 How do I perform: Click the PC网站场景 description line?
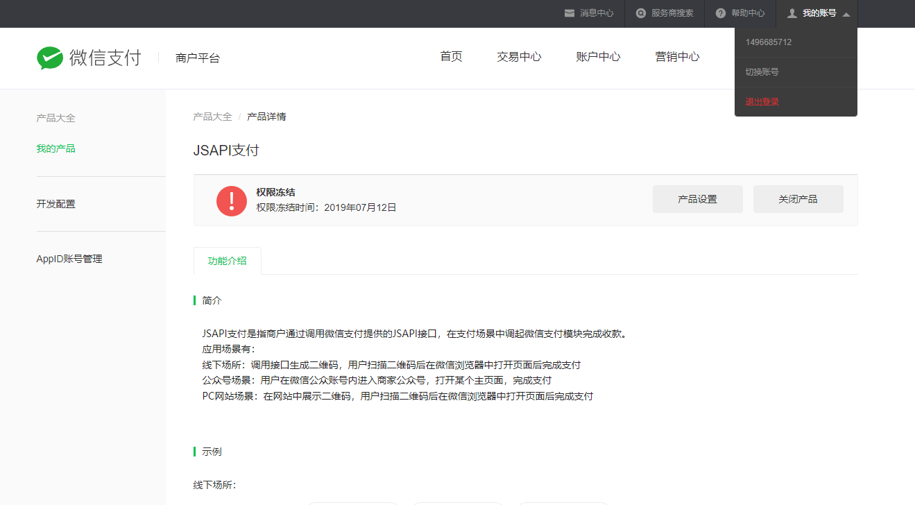[x=397, y=397]
